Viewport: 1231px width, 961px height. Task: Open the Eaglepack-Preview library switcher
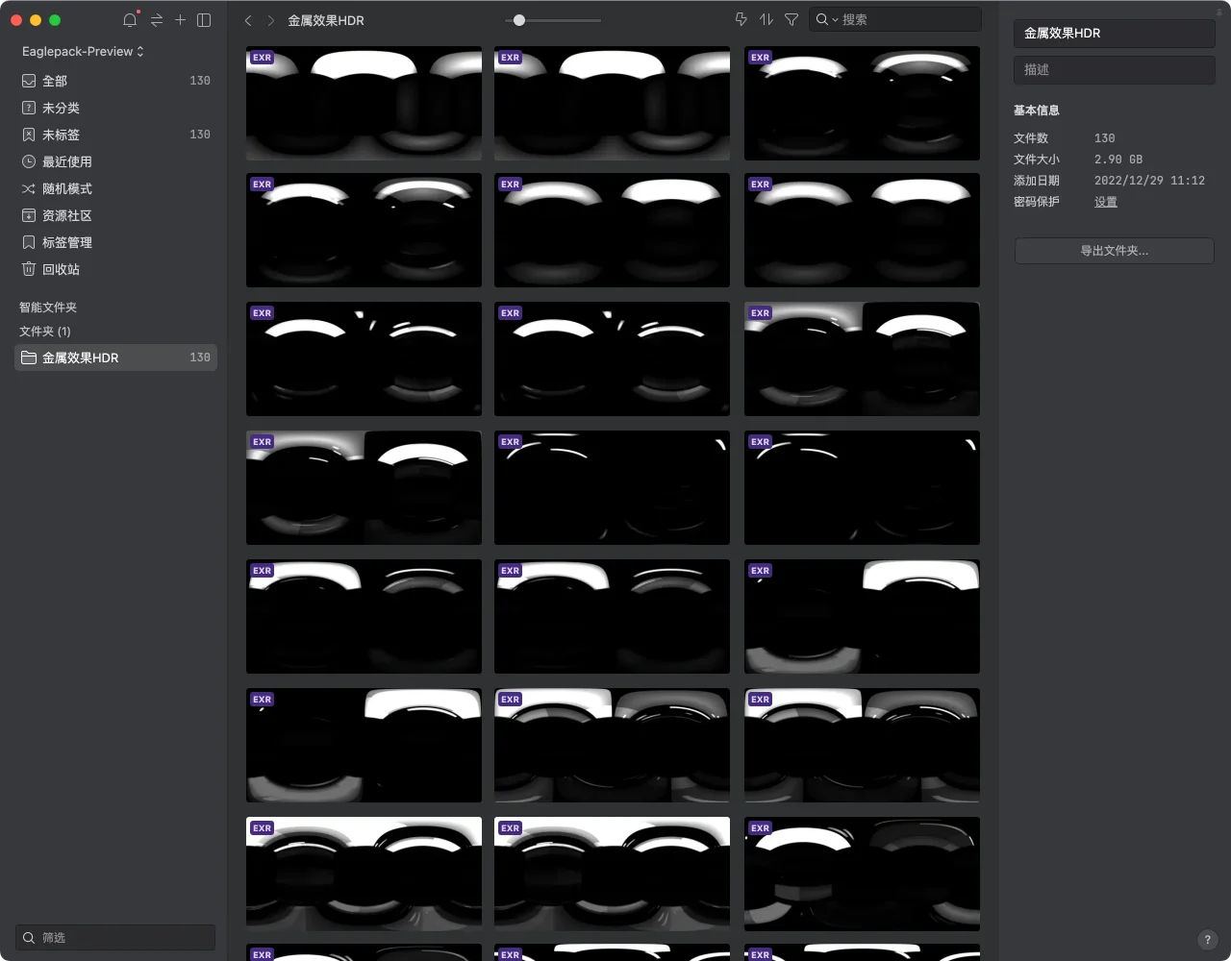[x=83, y=51]
